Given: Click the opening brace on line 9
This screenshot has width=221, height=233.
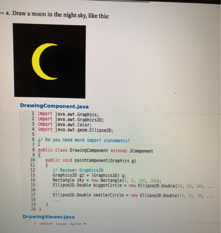Looking at the screenshot, I should coord(39,155).
